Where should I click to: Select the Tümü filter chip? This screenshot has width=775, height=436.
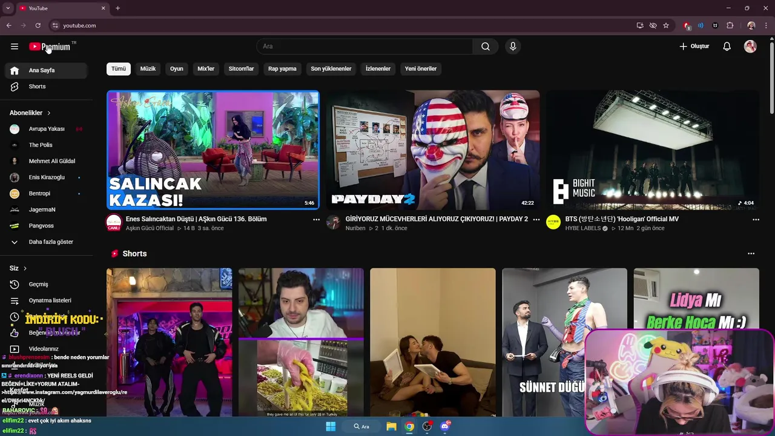coord(119,69)
